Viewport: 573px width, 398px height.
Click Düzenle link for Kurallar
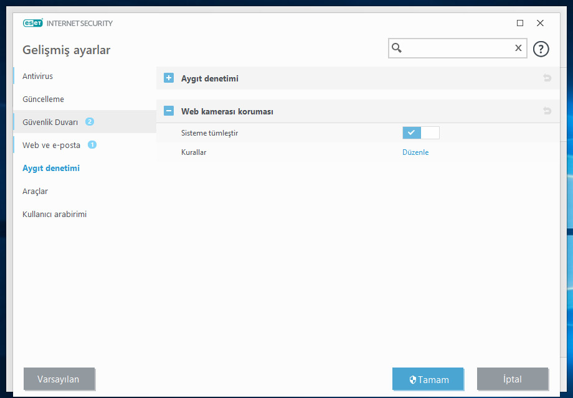(415, 152)
